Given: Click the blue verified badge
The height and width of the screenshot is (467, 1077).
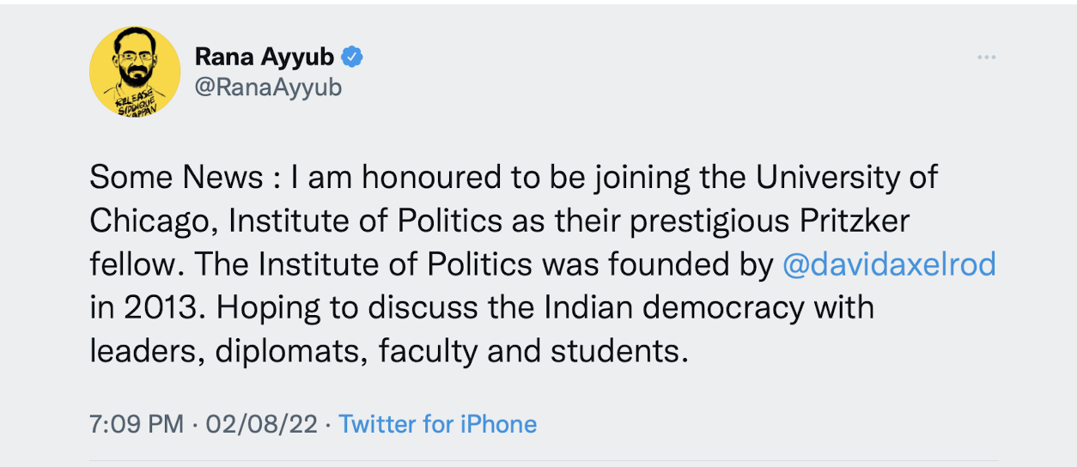Looking at the screenshot, I should click(x=353, y=58).
